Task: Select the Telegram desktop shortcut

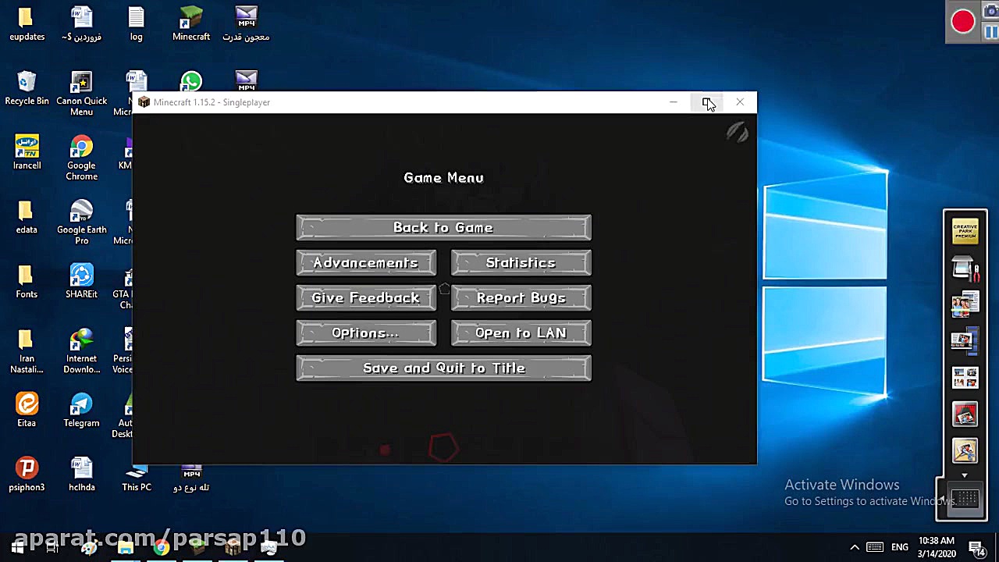Action: coord(81,410)
